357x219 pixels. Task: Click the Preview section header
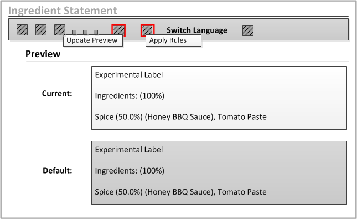click(43, 54)
